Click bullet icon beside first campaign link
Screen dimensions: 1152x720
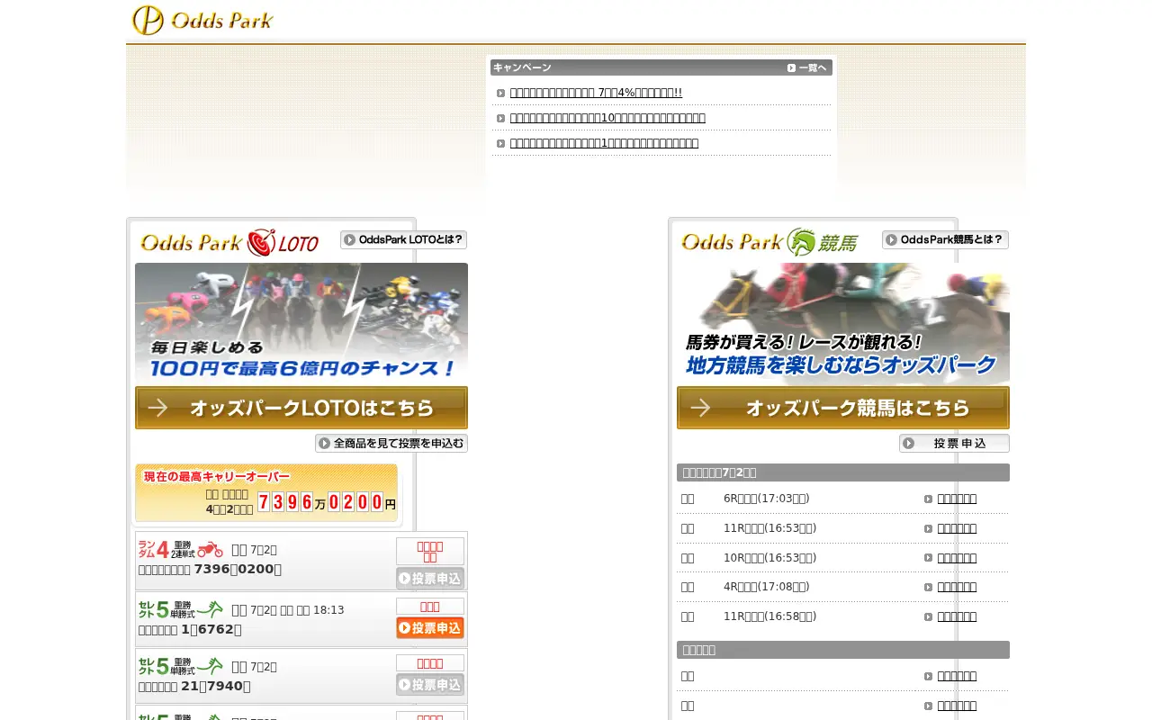pos(501,93)
